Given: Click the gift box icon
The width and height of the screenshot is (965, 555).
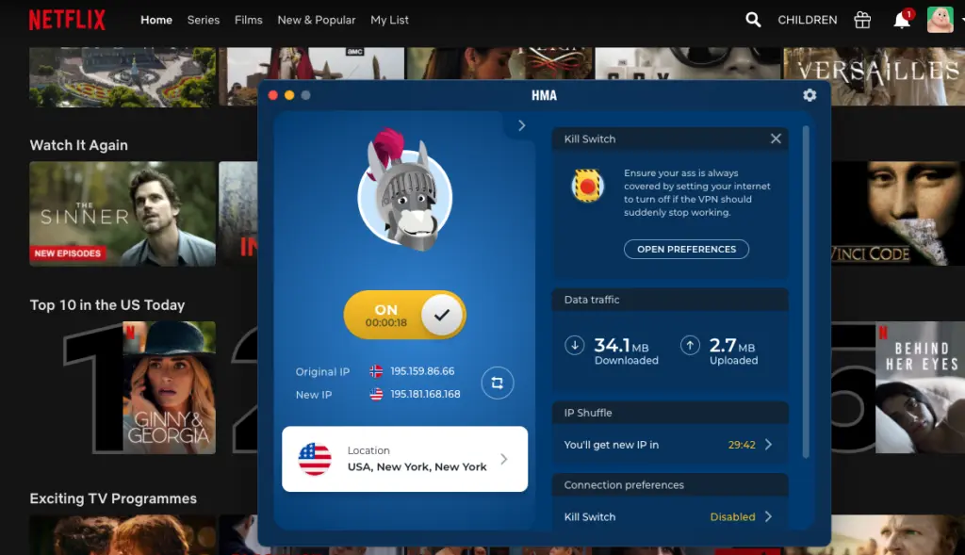Looking at the screenshot, I should tap(862, 20).
